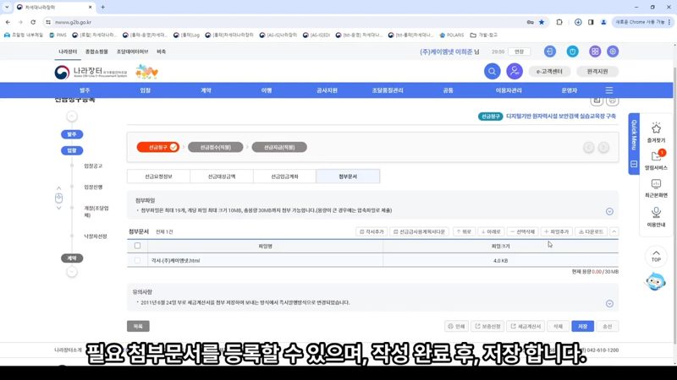Open the 조달품질관리 main menu
Viewport: 677px width, 380px height.
click(388, 90)
